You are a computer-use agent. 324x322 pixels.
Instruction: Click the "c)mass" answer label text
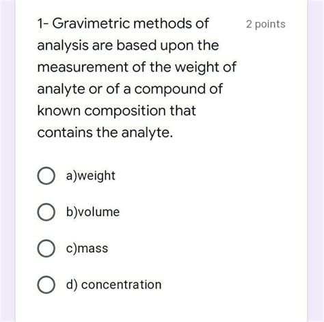tap(87, 248)
